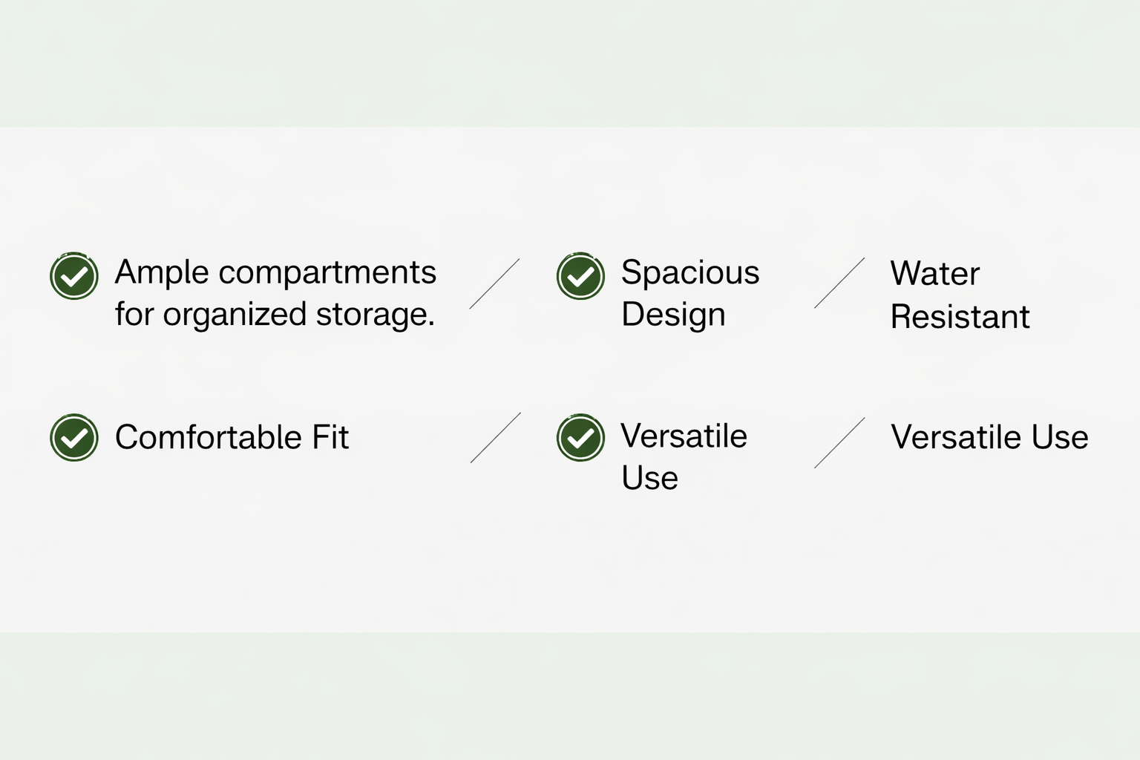Click the word "Comfortable"
The image size is (1140, 760).
pyautogui.click(x=207, y=437)
